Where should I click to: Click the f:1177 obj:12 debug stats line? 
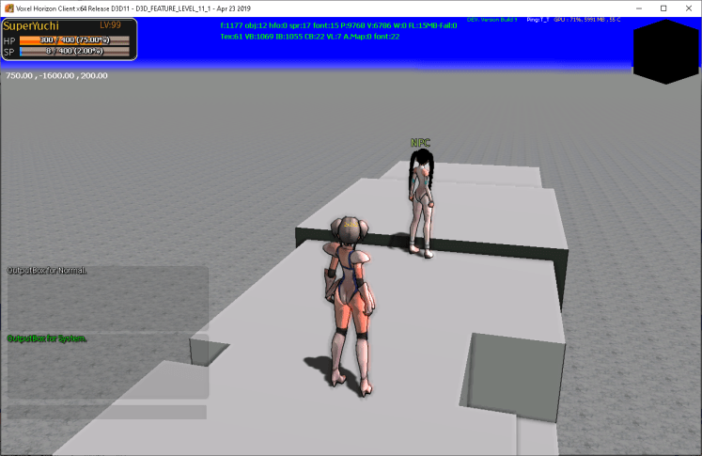338,25
